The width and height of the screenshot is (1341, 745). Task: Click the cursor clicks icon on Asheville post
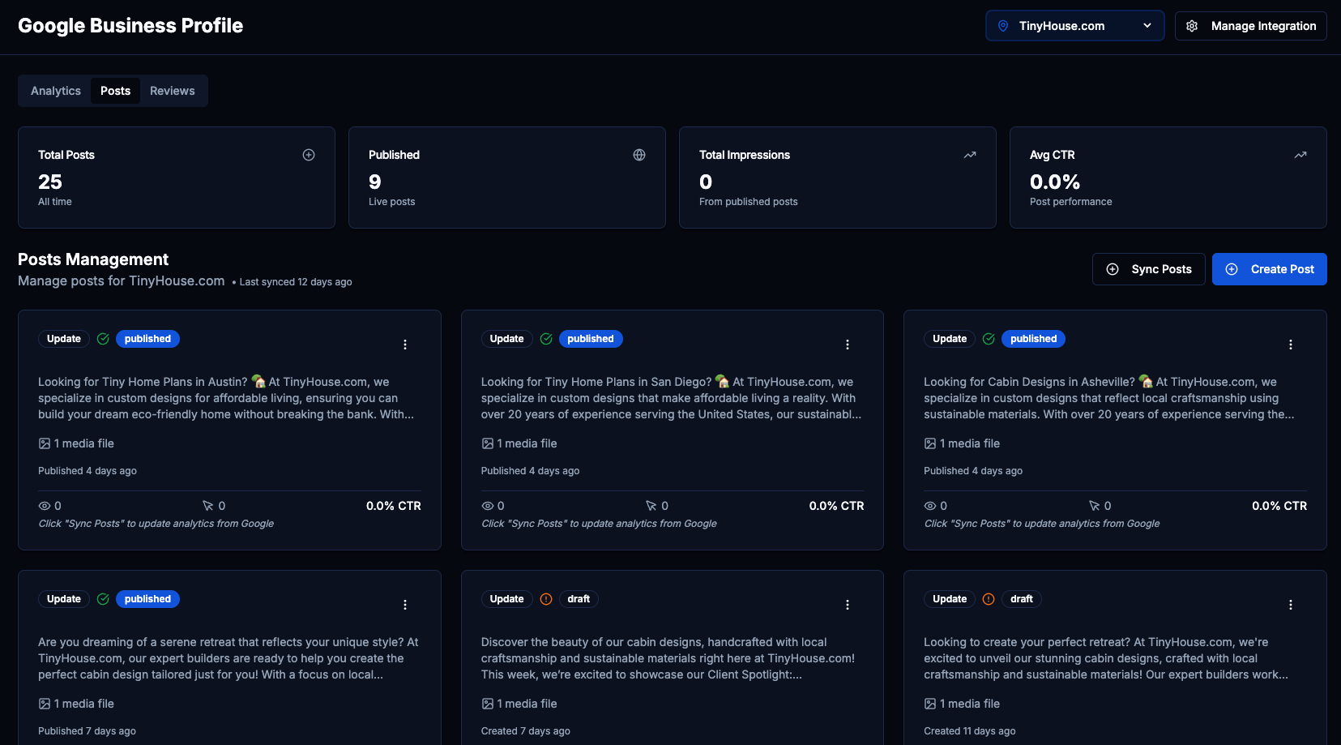point(1095,506)
